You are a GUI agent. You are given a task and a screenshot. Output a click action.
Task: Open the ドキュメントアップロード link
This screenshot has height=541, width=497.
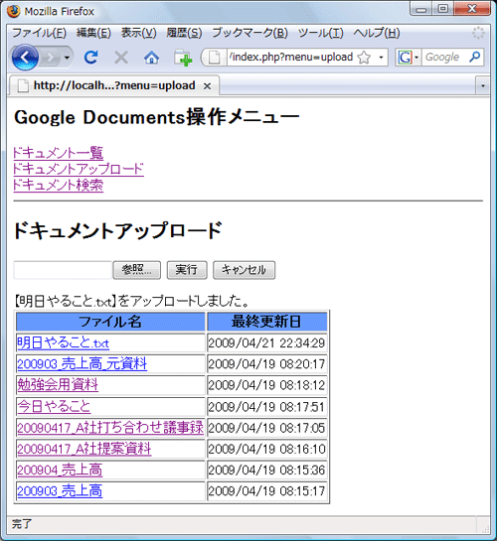tap(79, 169)
